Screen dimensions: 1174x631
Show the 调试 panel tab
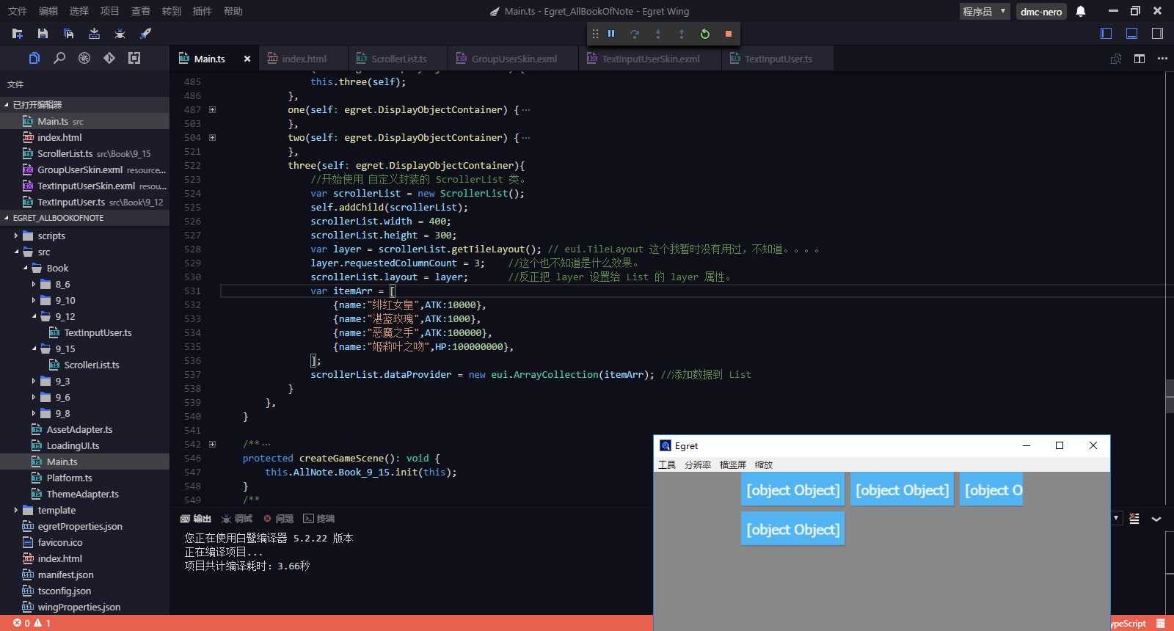pyautogui.click(x=237, y=519)
